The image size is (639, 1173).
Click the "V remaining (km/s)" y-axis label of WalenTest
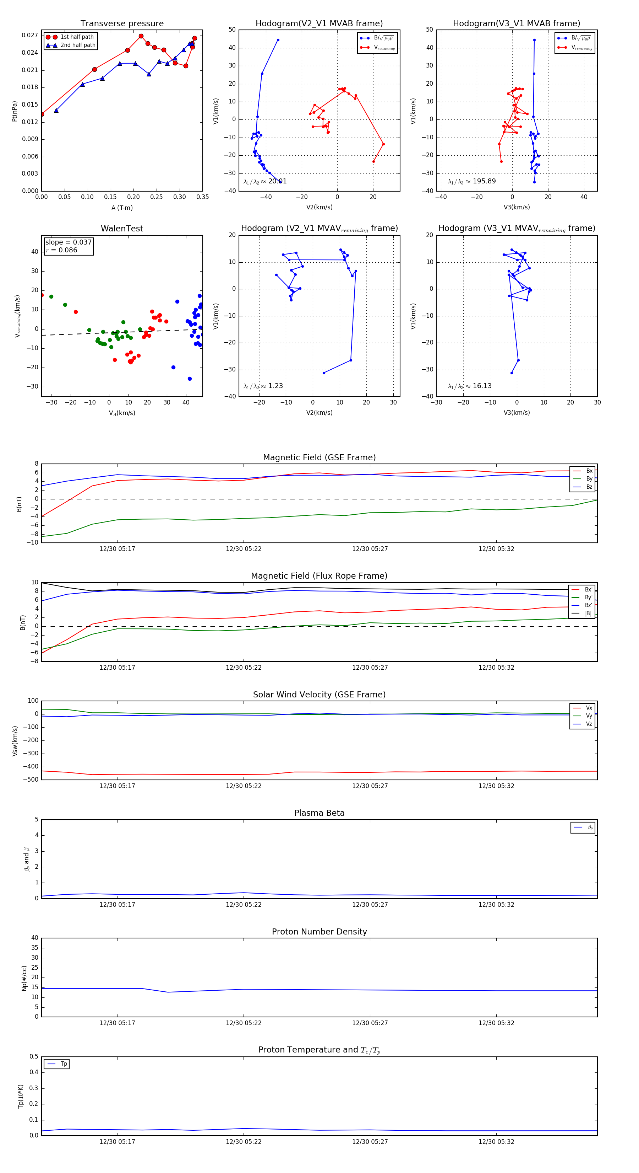point(18,316)
